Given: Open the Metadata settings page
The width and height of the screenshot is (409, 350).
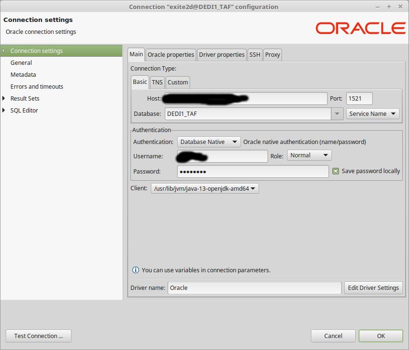Looking at the screenshot, I should click(23, 74).
